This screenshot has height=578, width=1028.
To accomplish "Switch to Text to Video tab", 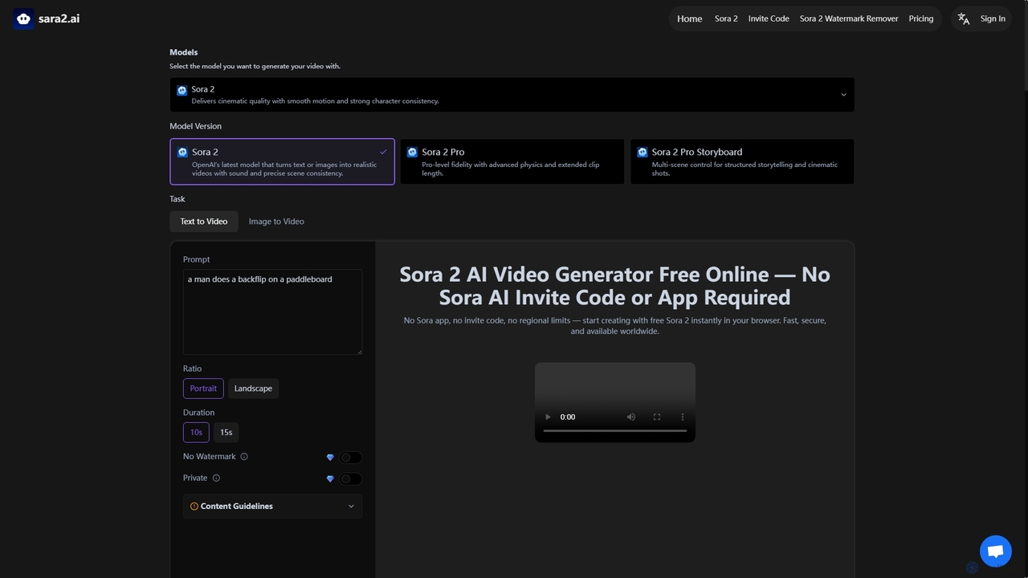I will (x=204, y=222).
